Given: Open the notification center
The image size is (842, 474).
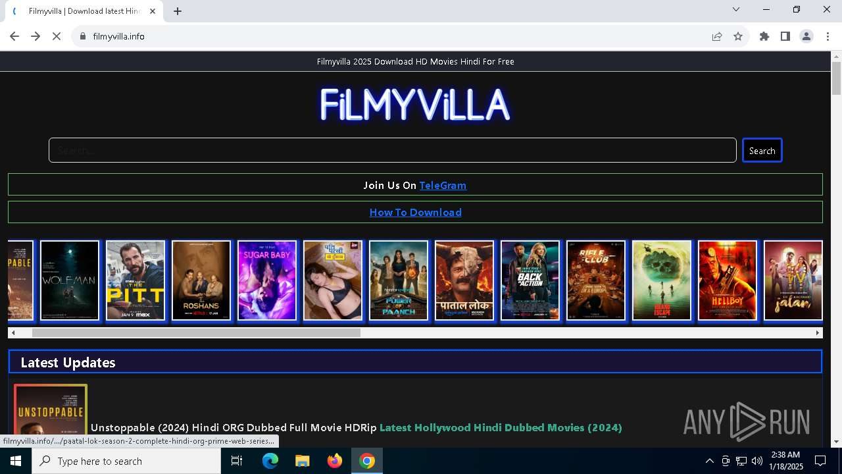Looking at the screenshot, I should (820, 461).
